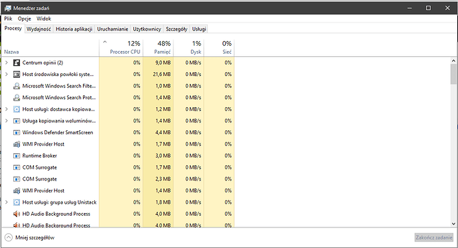The height and width of the screenshot is (248, 458).
Task: Click the Zakończ zadanie button
Action: click(x=434, y=237)
